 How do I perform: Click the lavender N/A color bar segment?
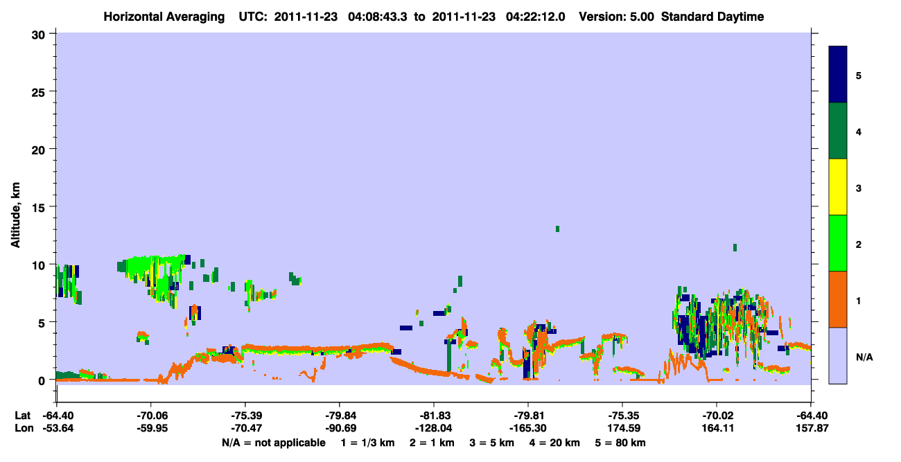click(838, 355)
